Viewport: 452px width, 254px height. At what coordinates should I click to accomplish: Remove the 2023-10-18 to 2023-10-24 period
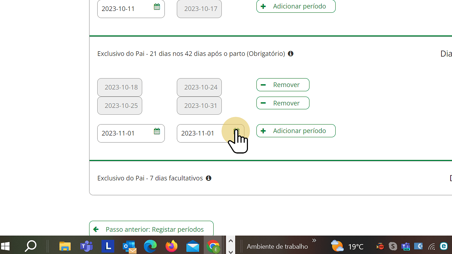tap(283, 85)
